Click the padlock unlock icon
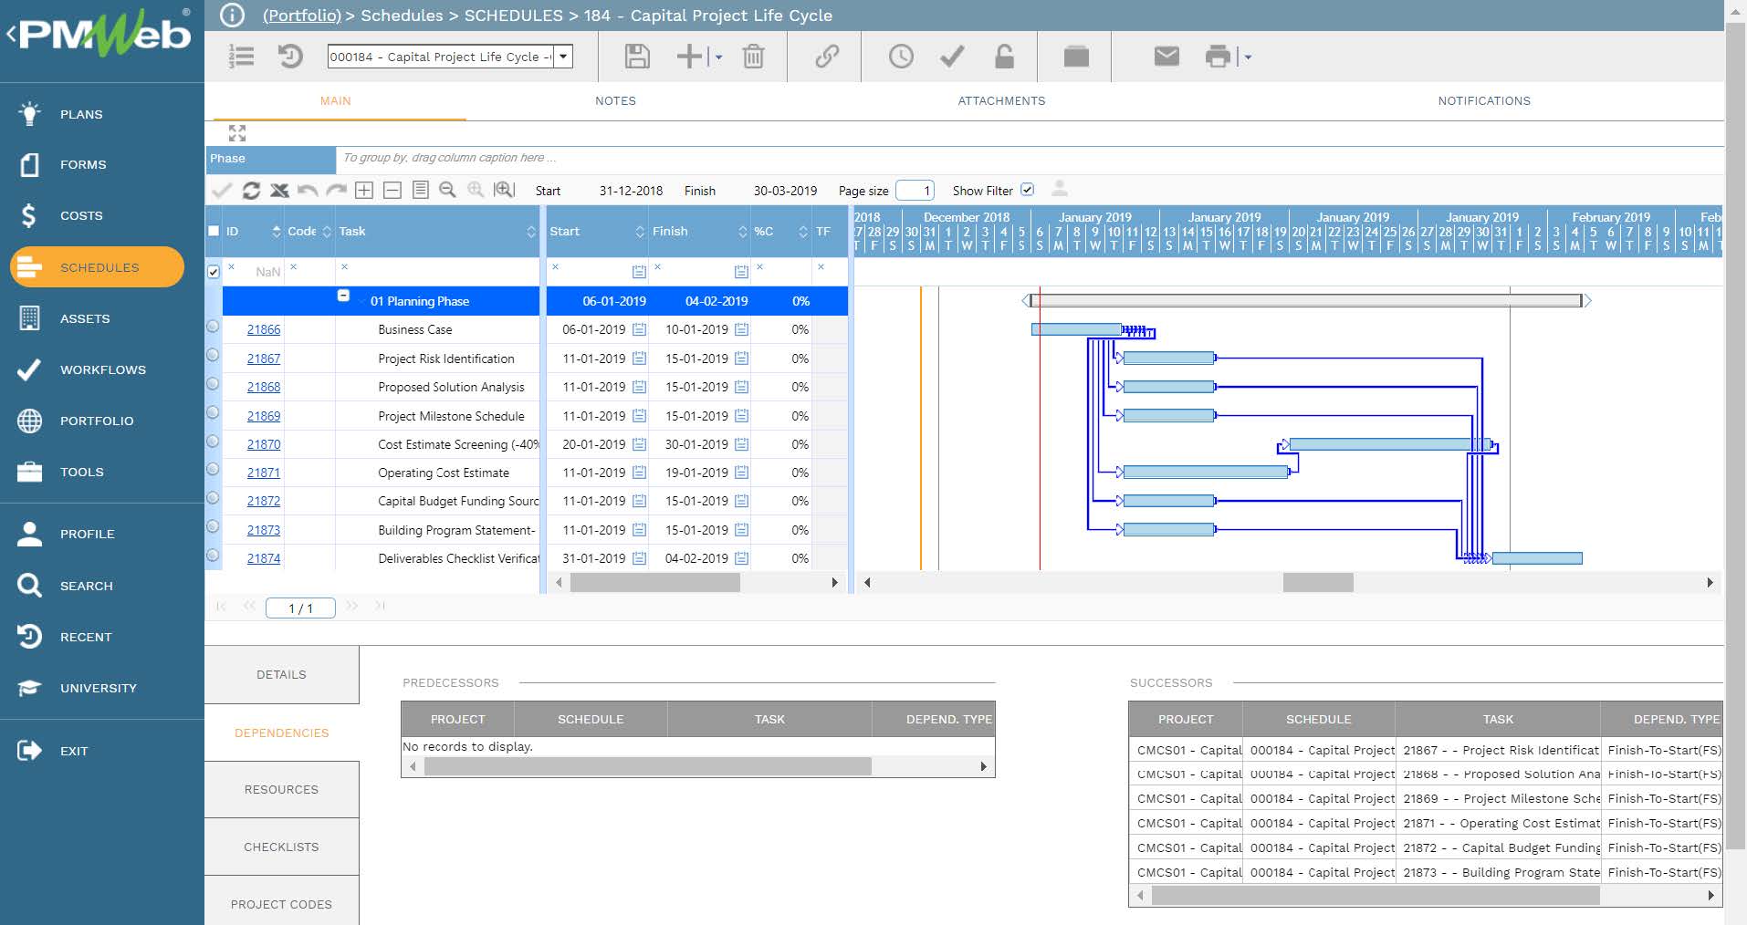 pos(1004,57)
